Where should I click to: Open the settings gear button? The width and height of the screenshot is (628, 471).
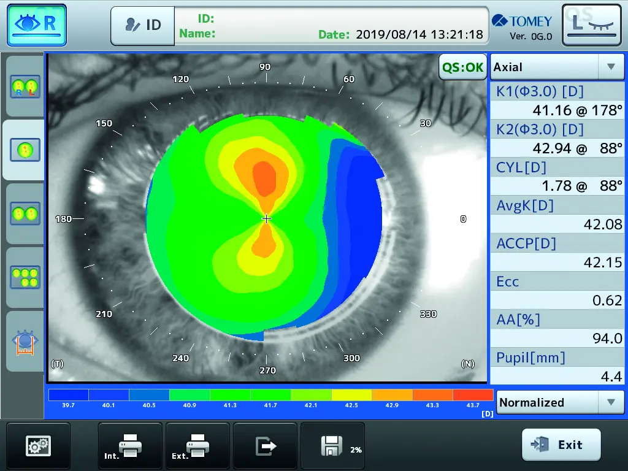click(38, 445)
